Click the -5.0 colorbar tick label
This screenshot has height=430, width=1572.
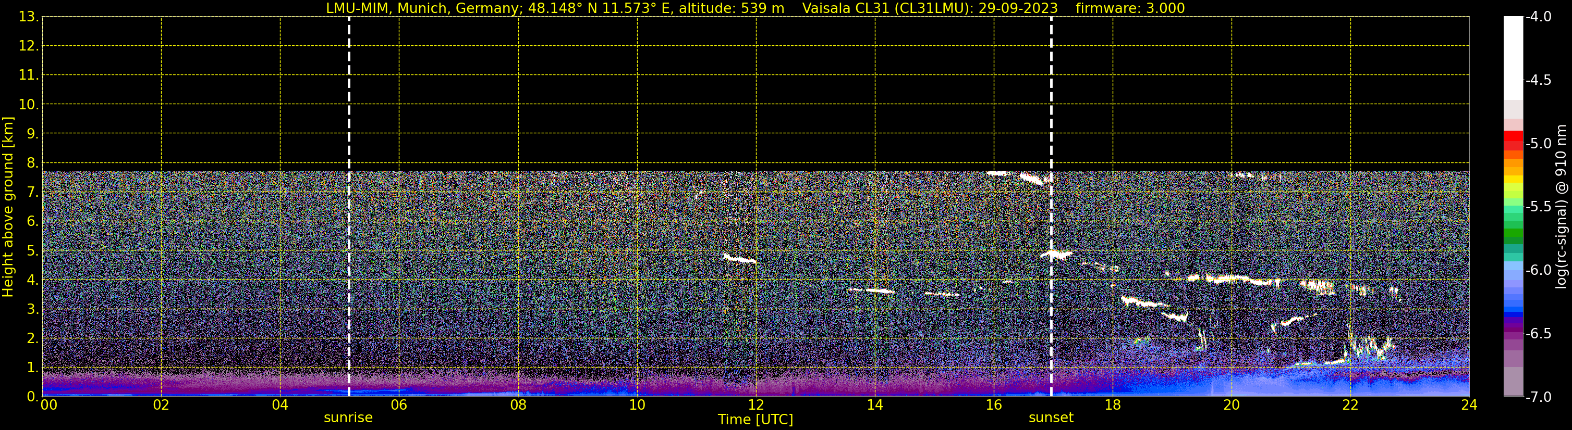coord(1538,143)
